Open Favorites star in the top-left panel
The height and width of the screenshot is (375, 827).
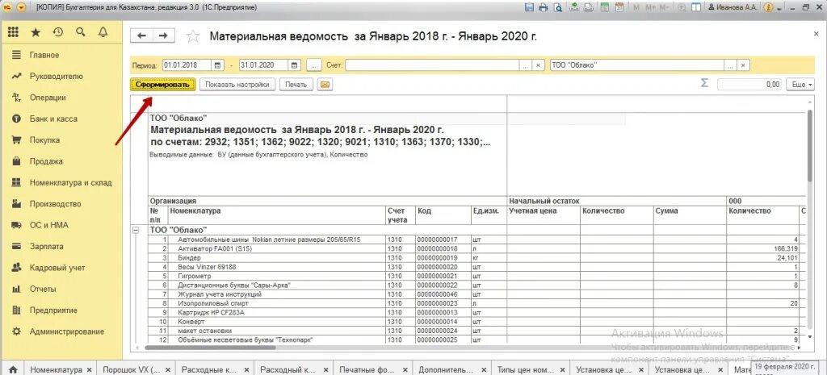tap(36, 32)
